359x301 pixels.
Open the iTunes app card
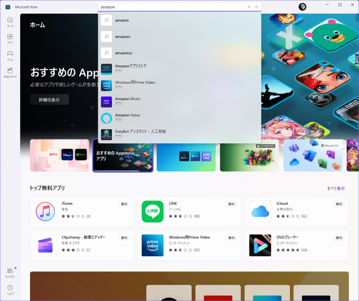pos(82,211)
